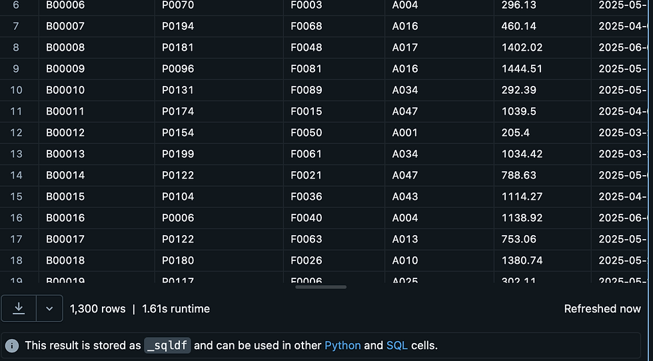Click the download results icon
The width and height of the screenshot is (653, 361).
[x=19, y=308]
